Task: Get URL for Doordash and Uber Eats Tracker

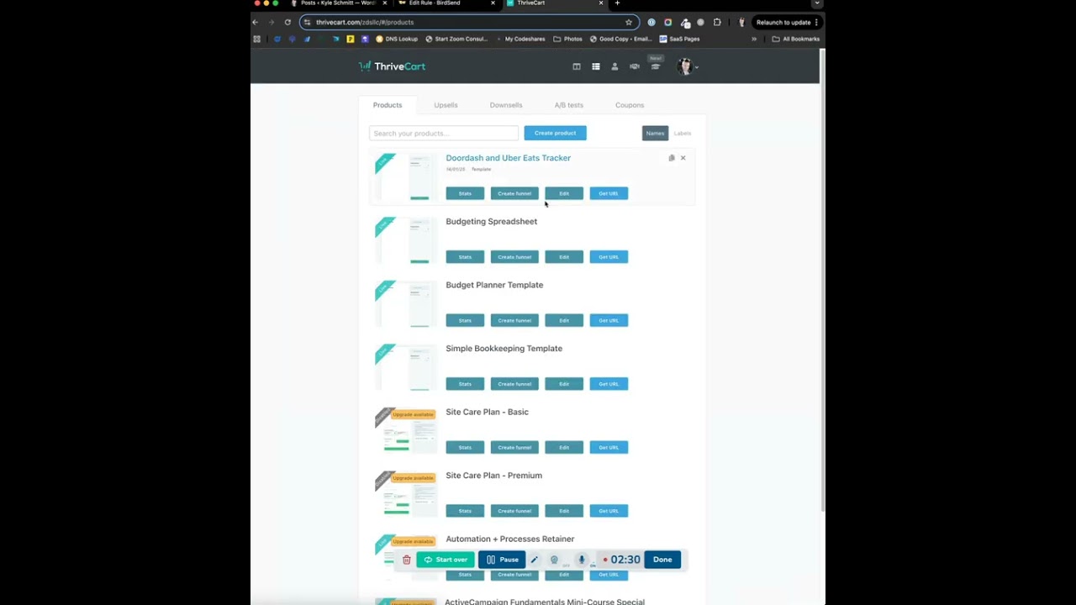Action: tap(609, 193)
